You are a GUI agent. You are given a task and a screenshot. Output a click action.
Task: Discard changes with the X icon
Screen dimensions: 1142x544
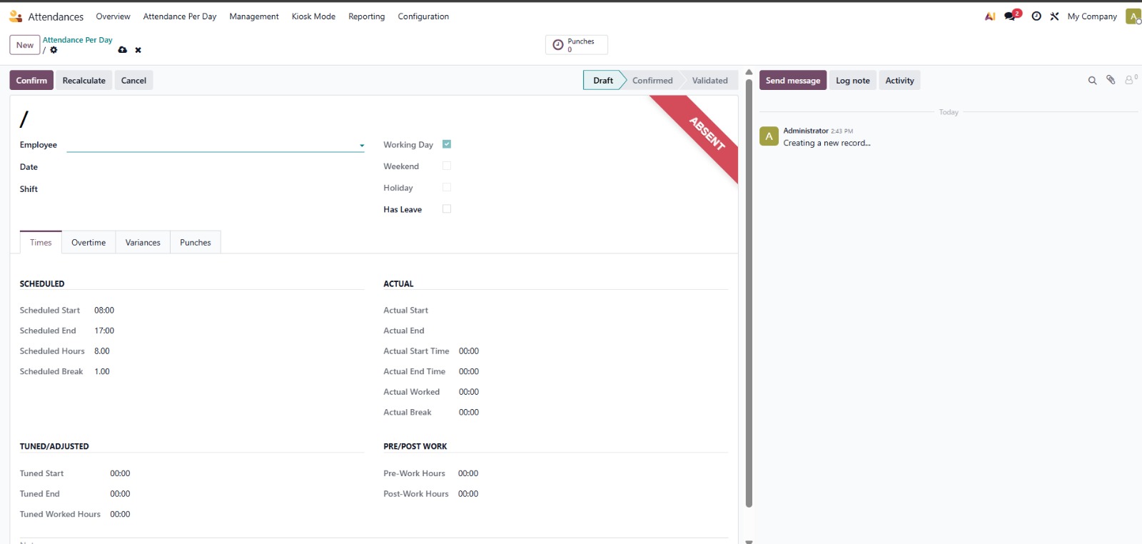tap(138, 50)
